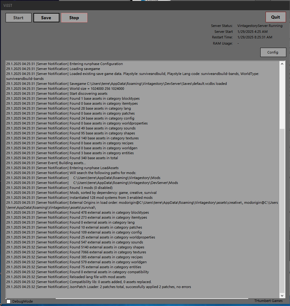Screen dimensions: 290x306
Task: Select 'Found 547 external assets in category sounds'
Action: click(x=75, y=242)
